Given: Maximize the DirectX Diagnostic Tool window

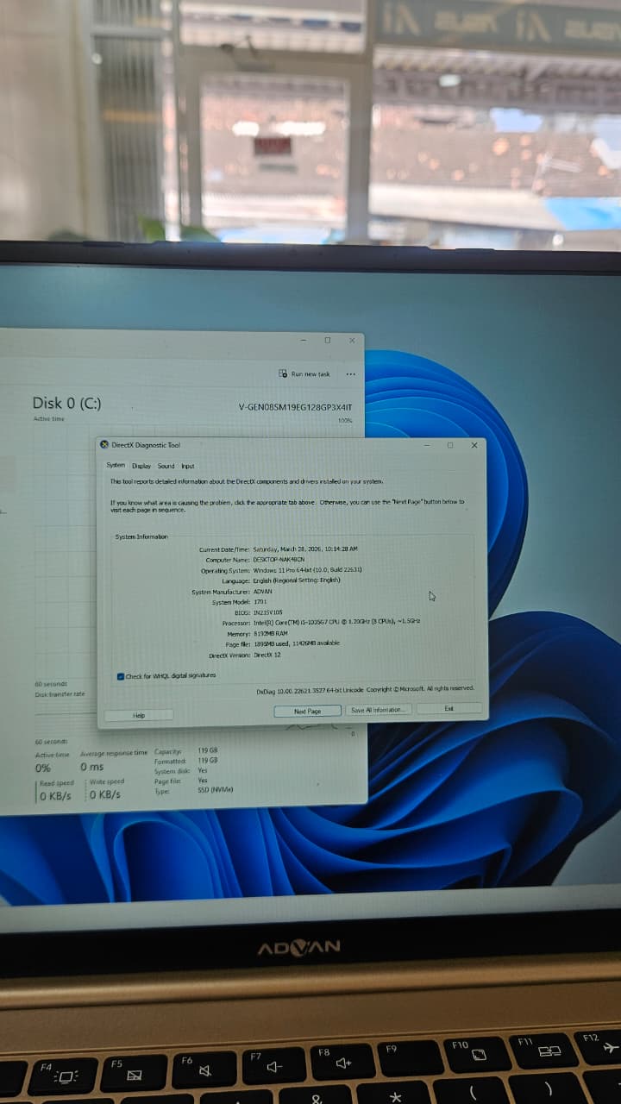Looking at the screenshot, I should point(449,445).
